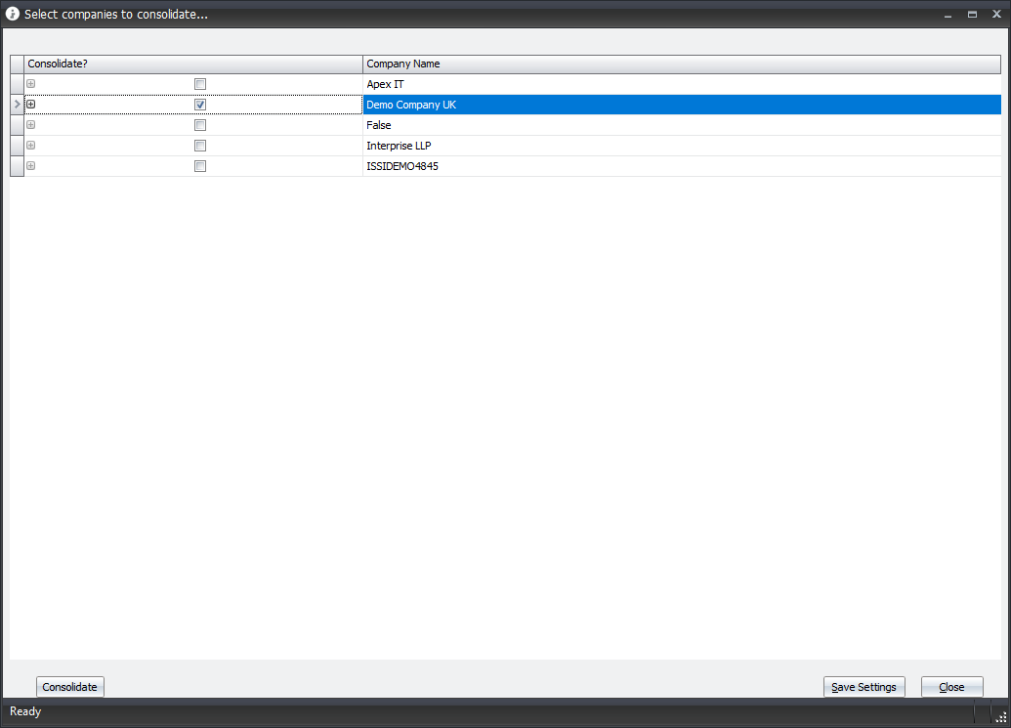Image resolution: width=1011 pixels, height=728 pixels.
Task: Expand the Apex IT row
Action: [x=31, y=84]
